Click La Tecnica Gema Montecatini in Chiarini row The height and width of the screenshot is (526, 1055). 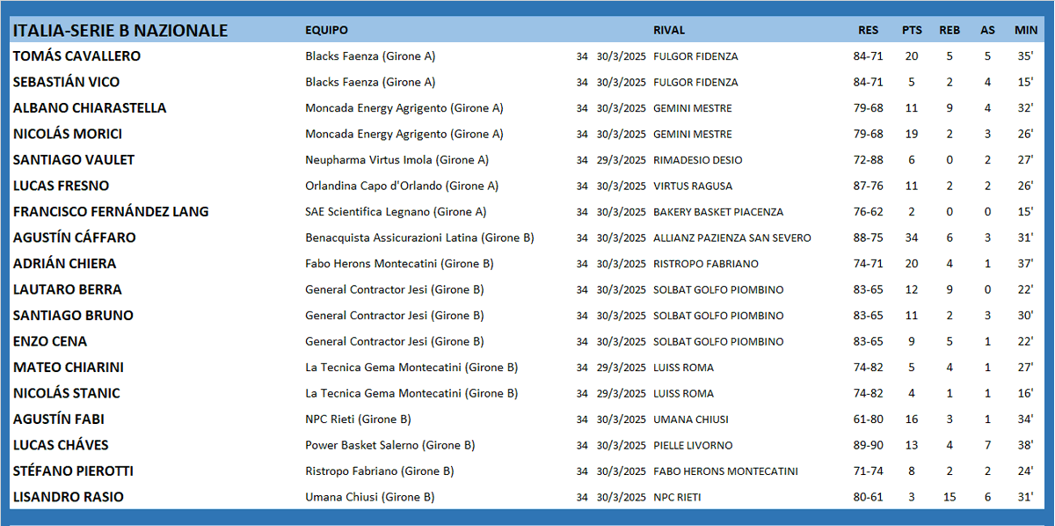(411, 368)
